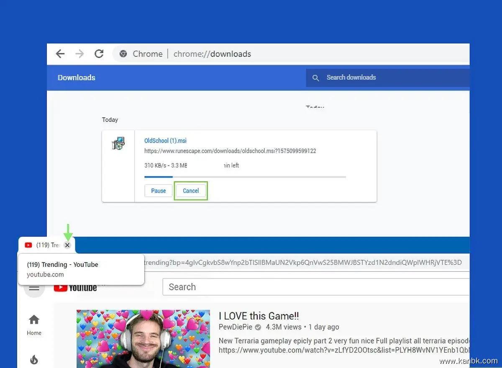502x368 pixels.
Task: Close the Trending YouTube tab
Action: pyautogui.click(x=67, y=245)
